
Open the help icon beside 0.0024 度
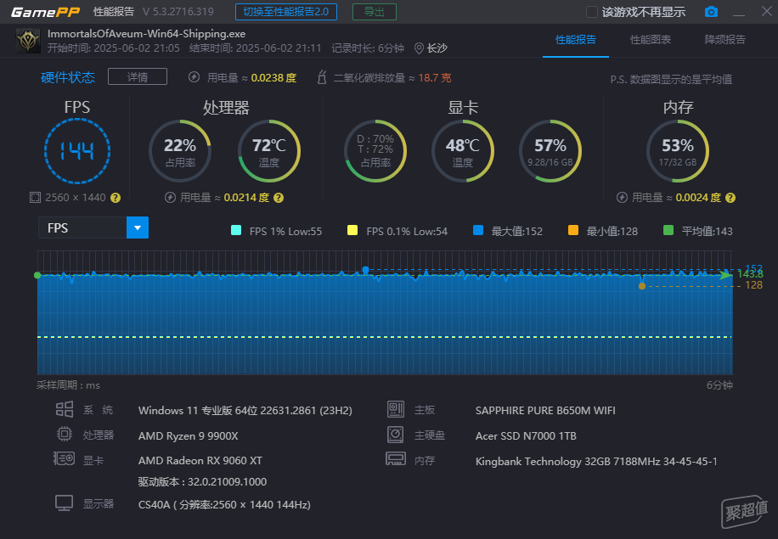(730, 198)
